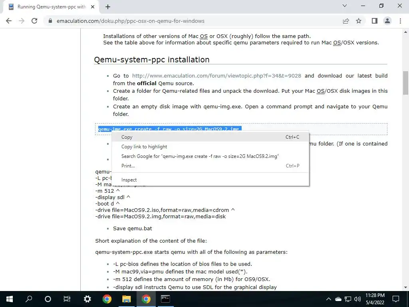Open the Chrome three-dot menu
The width and height of the screenshot is (409, 307).
pyautogui.click(x=400, y=21)
